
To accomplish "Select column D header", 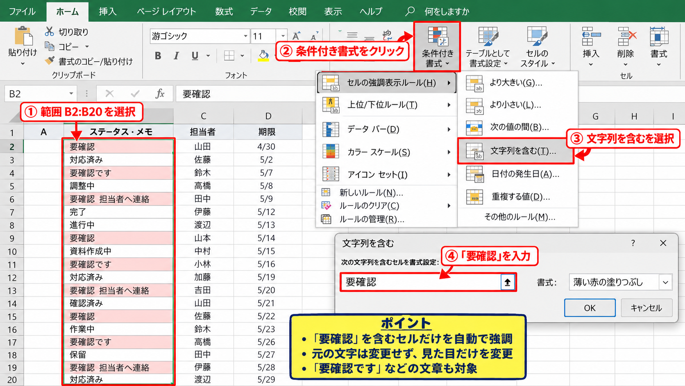I will pos(268,116).
